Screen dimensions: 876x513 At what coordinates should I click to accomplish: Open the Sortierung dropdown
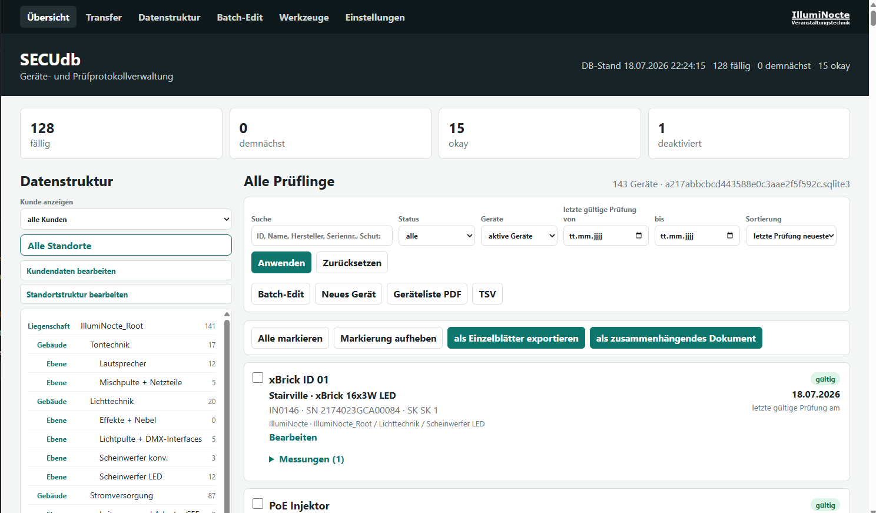click(791, 236)
